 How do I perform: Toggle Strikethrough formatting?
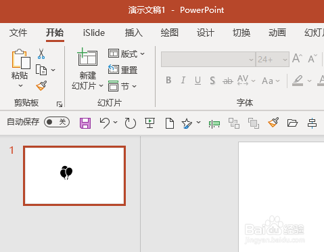click(228, 81)
